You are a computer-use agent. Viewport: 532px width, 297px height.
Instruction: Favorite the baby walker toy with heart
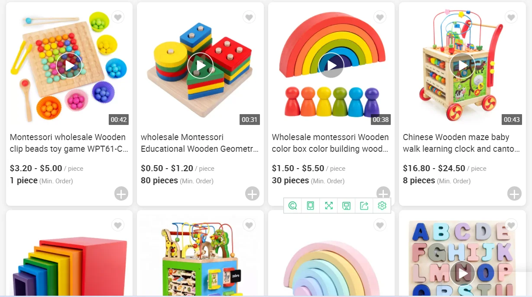pos(511,17)
